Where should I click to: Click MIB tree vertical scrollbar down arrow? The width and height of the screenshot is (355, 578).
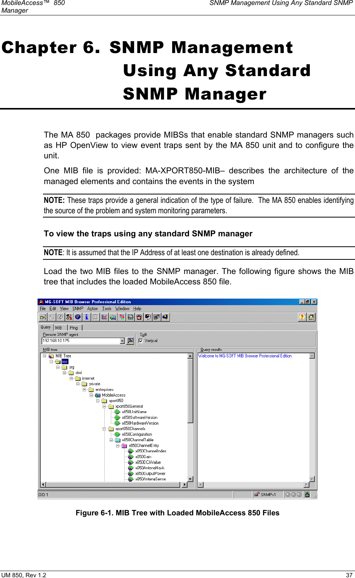pyautogui.click(x=190, y=479)
